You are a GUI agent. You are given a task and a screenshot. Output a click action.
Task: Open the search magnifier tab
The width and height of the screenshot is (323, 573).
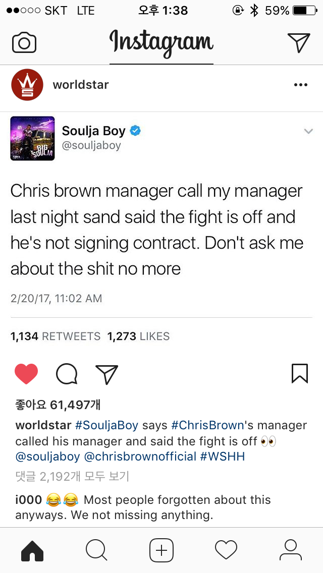[96, 550]
